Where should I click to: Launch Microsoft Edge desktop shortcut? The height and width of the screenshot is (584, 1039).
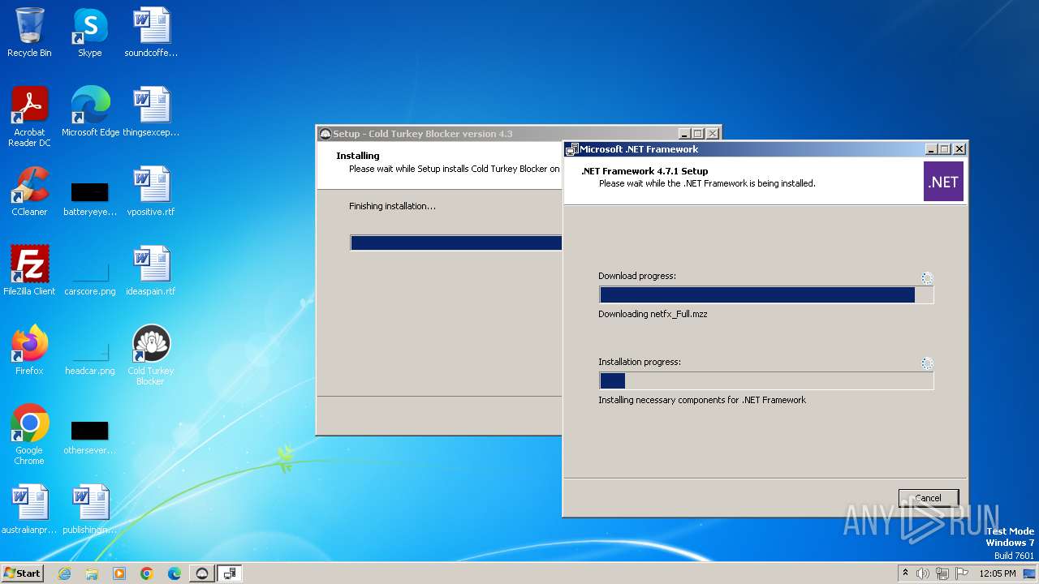click(90, 111)
